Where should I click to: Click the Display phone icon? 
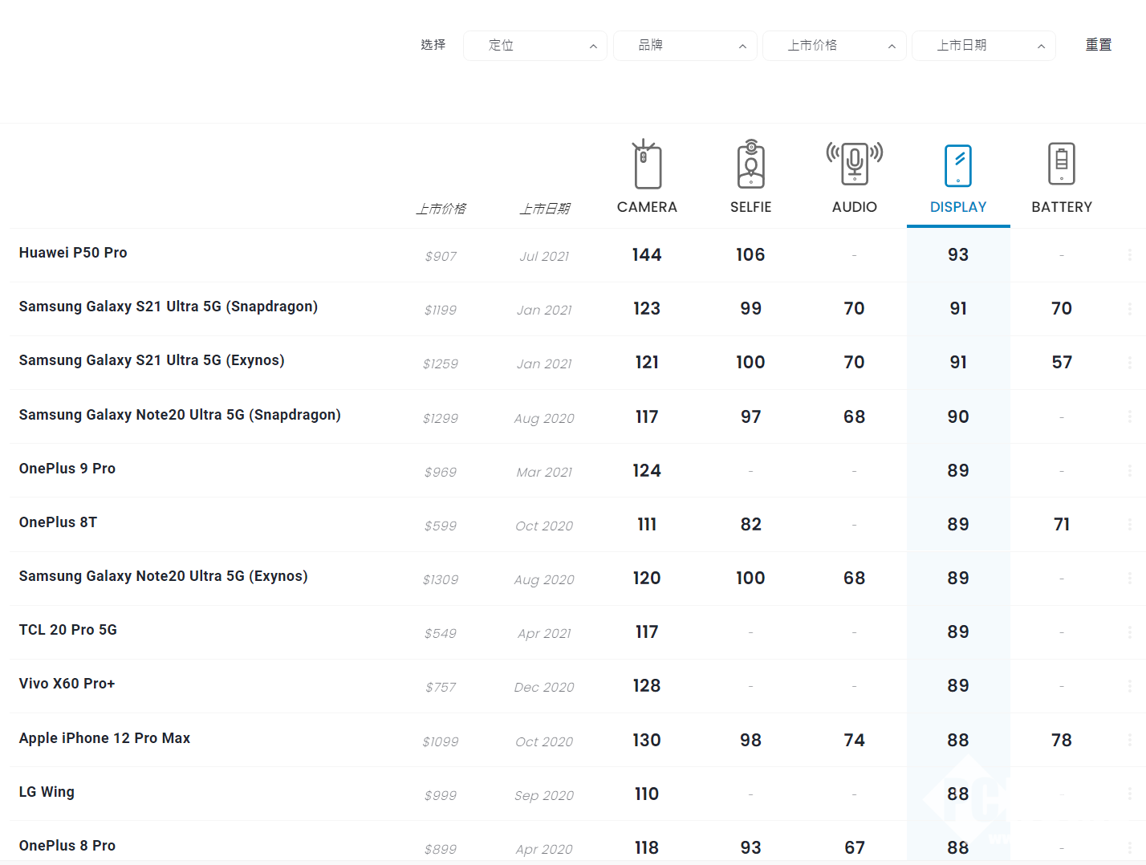pos(957,165)
